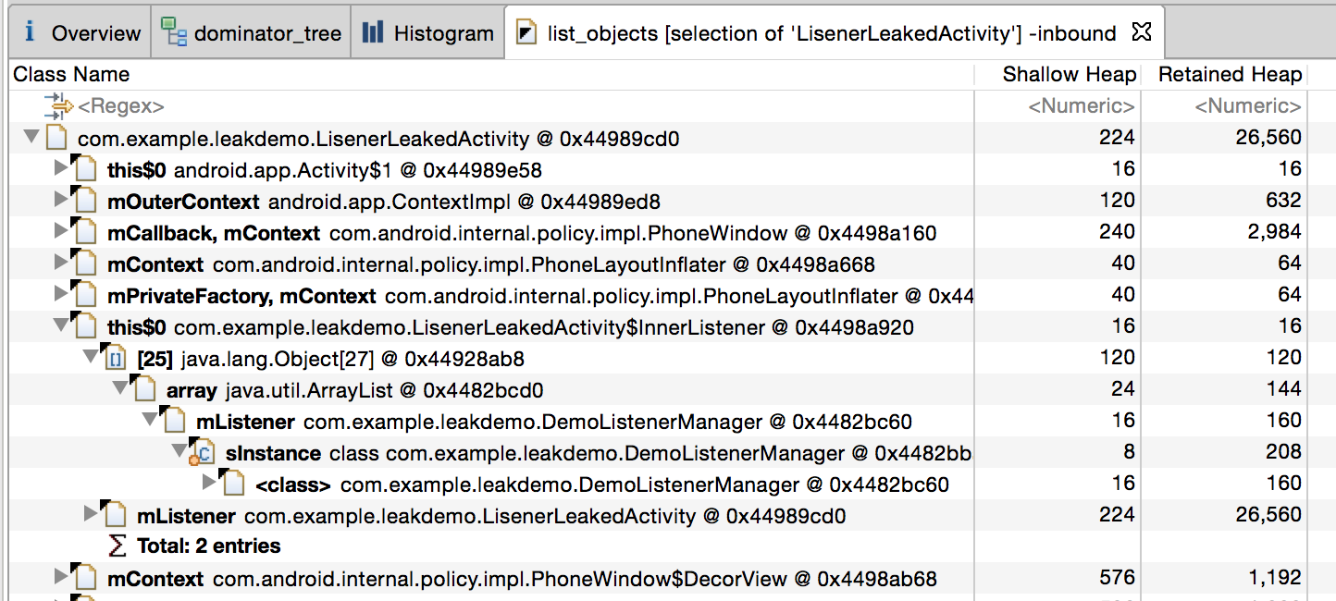Click the array icon beside java.lang.Object[27]
This screenshot has width=1336, height=601.
coord(115,358)
